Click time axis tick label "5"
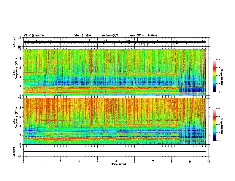Screen dimensions: 235x181 (x=116, y=161)
